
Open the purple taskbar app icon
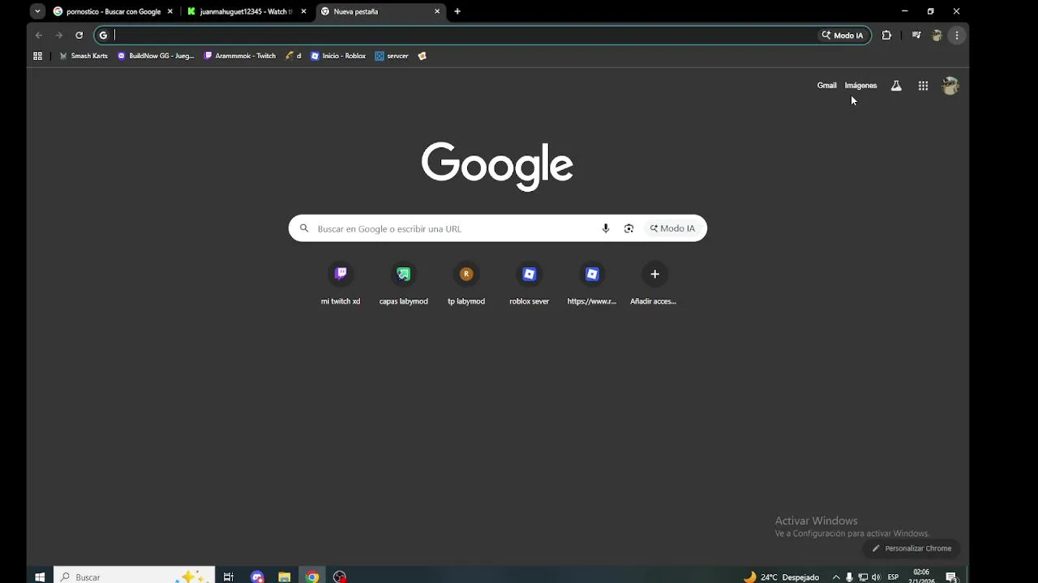[x=257, y=577]
